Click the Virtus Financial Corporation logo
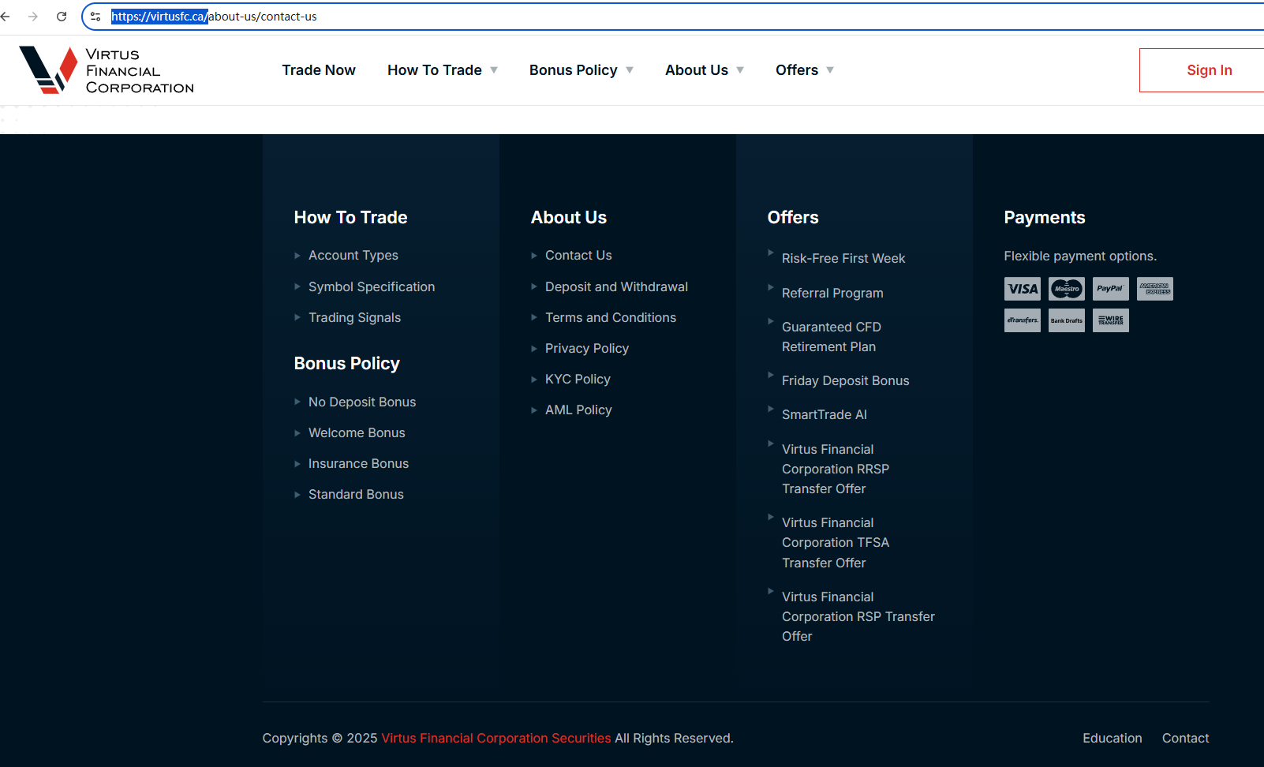This screenshot has width=1264, height=767. coord(107,70)
